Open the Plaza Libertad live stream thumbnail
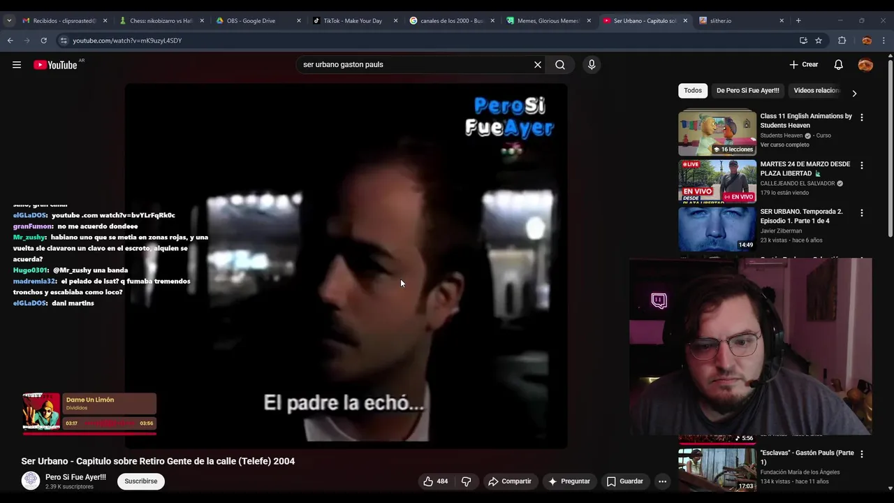Screen dimensions: 894x503 pos(717,182)
